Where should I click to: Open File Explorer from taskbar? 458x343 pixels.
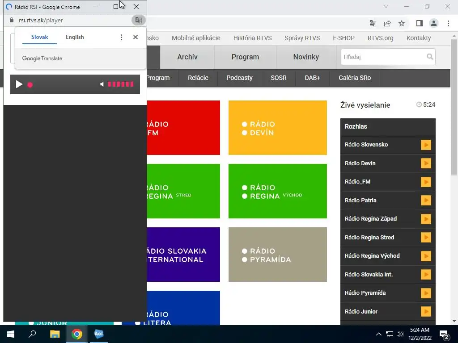tap(55, 334)
